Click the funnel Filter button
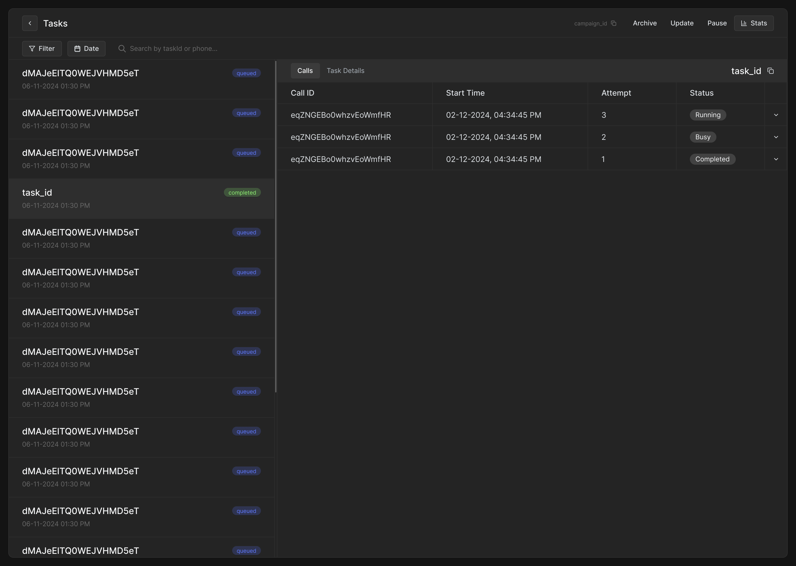This screenshot has height=566, width=796. pyautogui.click(x=42, y=48)
